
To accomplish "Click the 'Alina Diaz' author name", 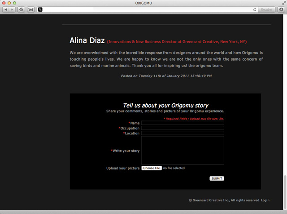I will tap(87, 40).
